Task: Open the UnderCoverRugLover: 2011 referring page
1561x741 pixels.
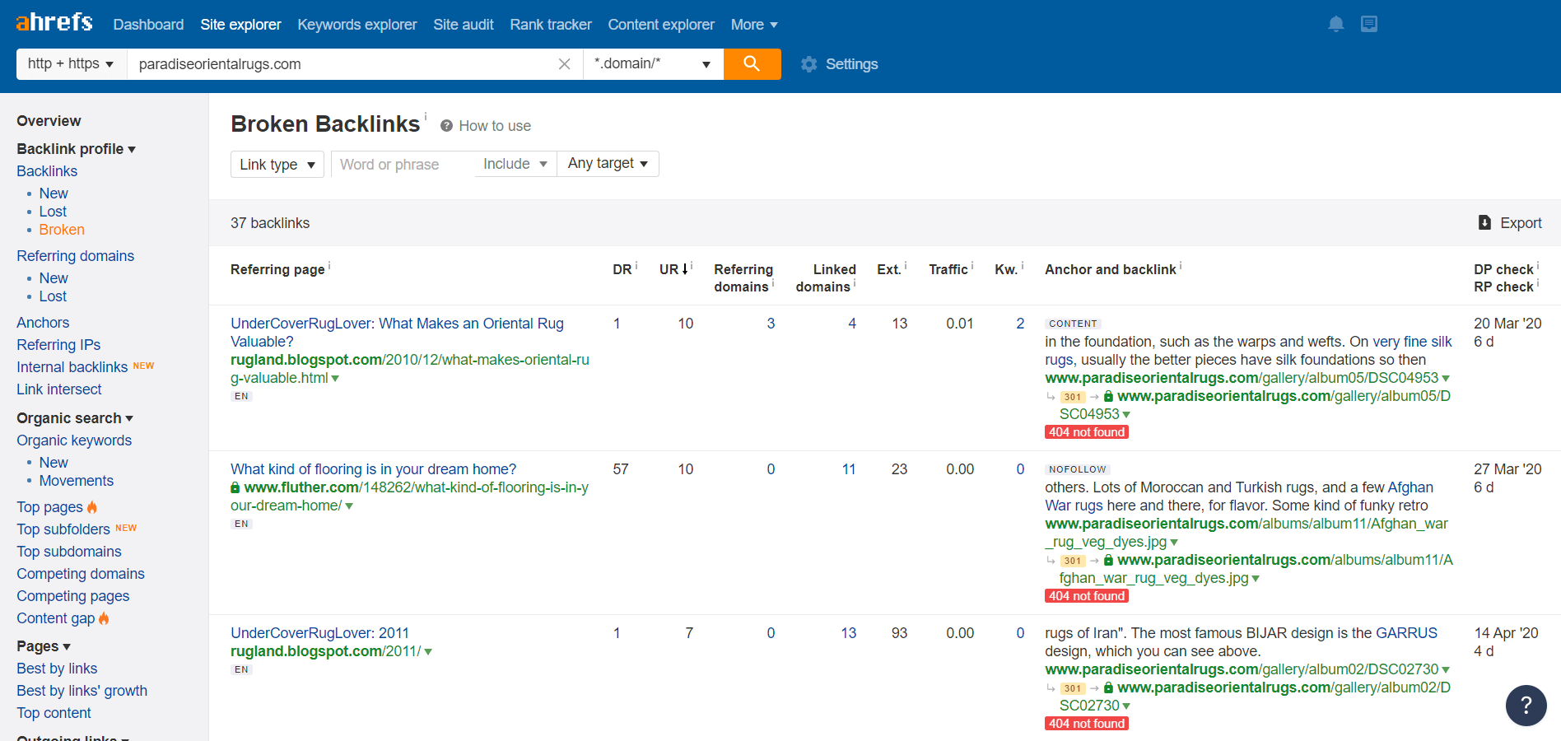Action: tap(319, 633)
